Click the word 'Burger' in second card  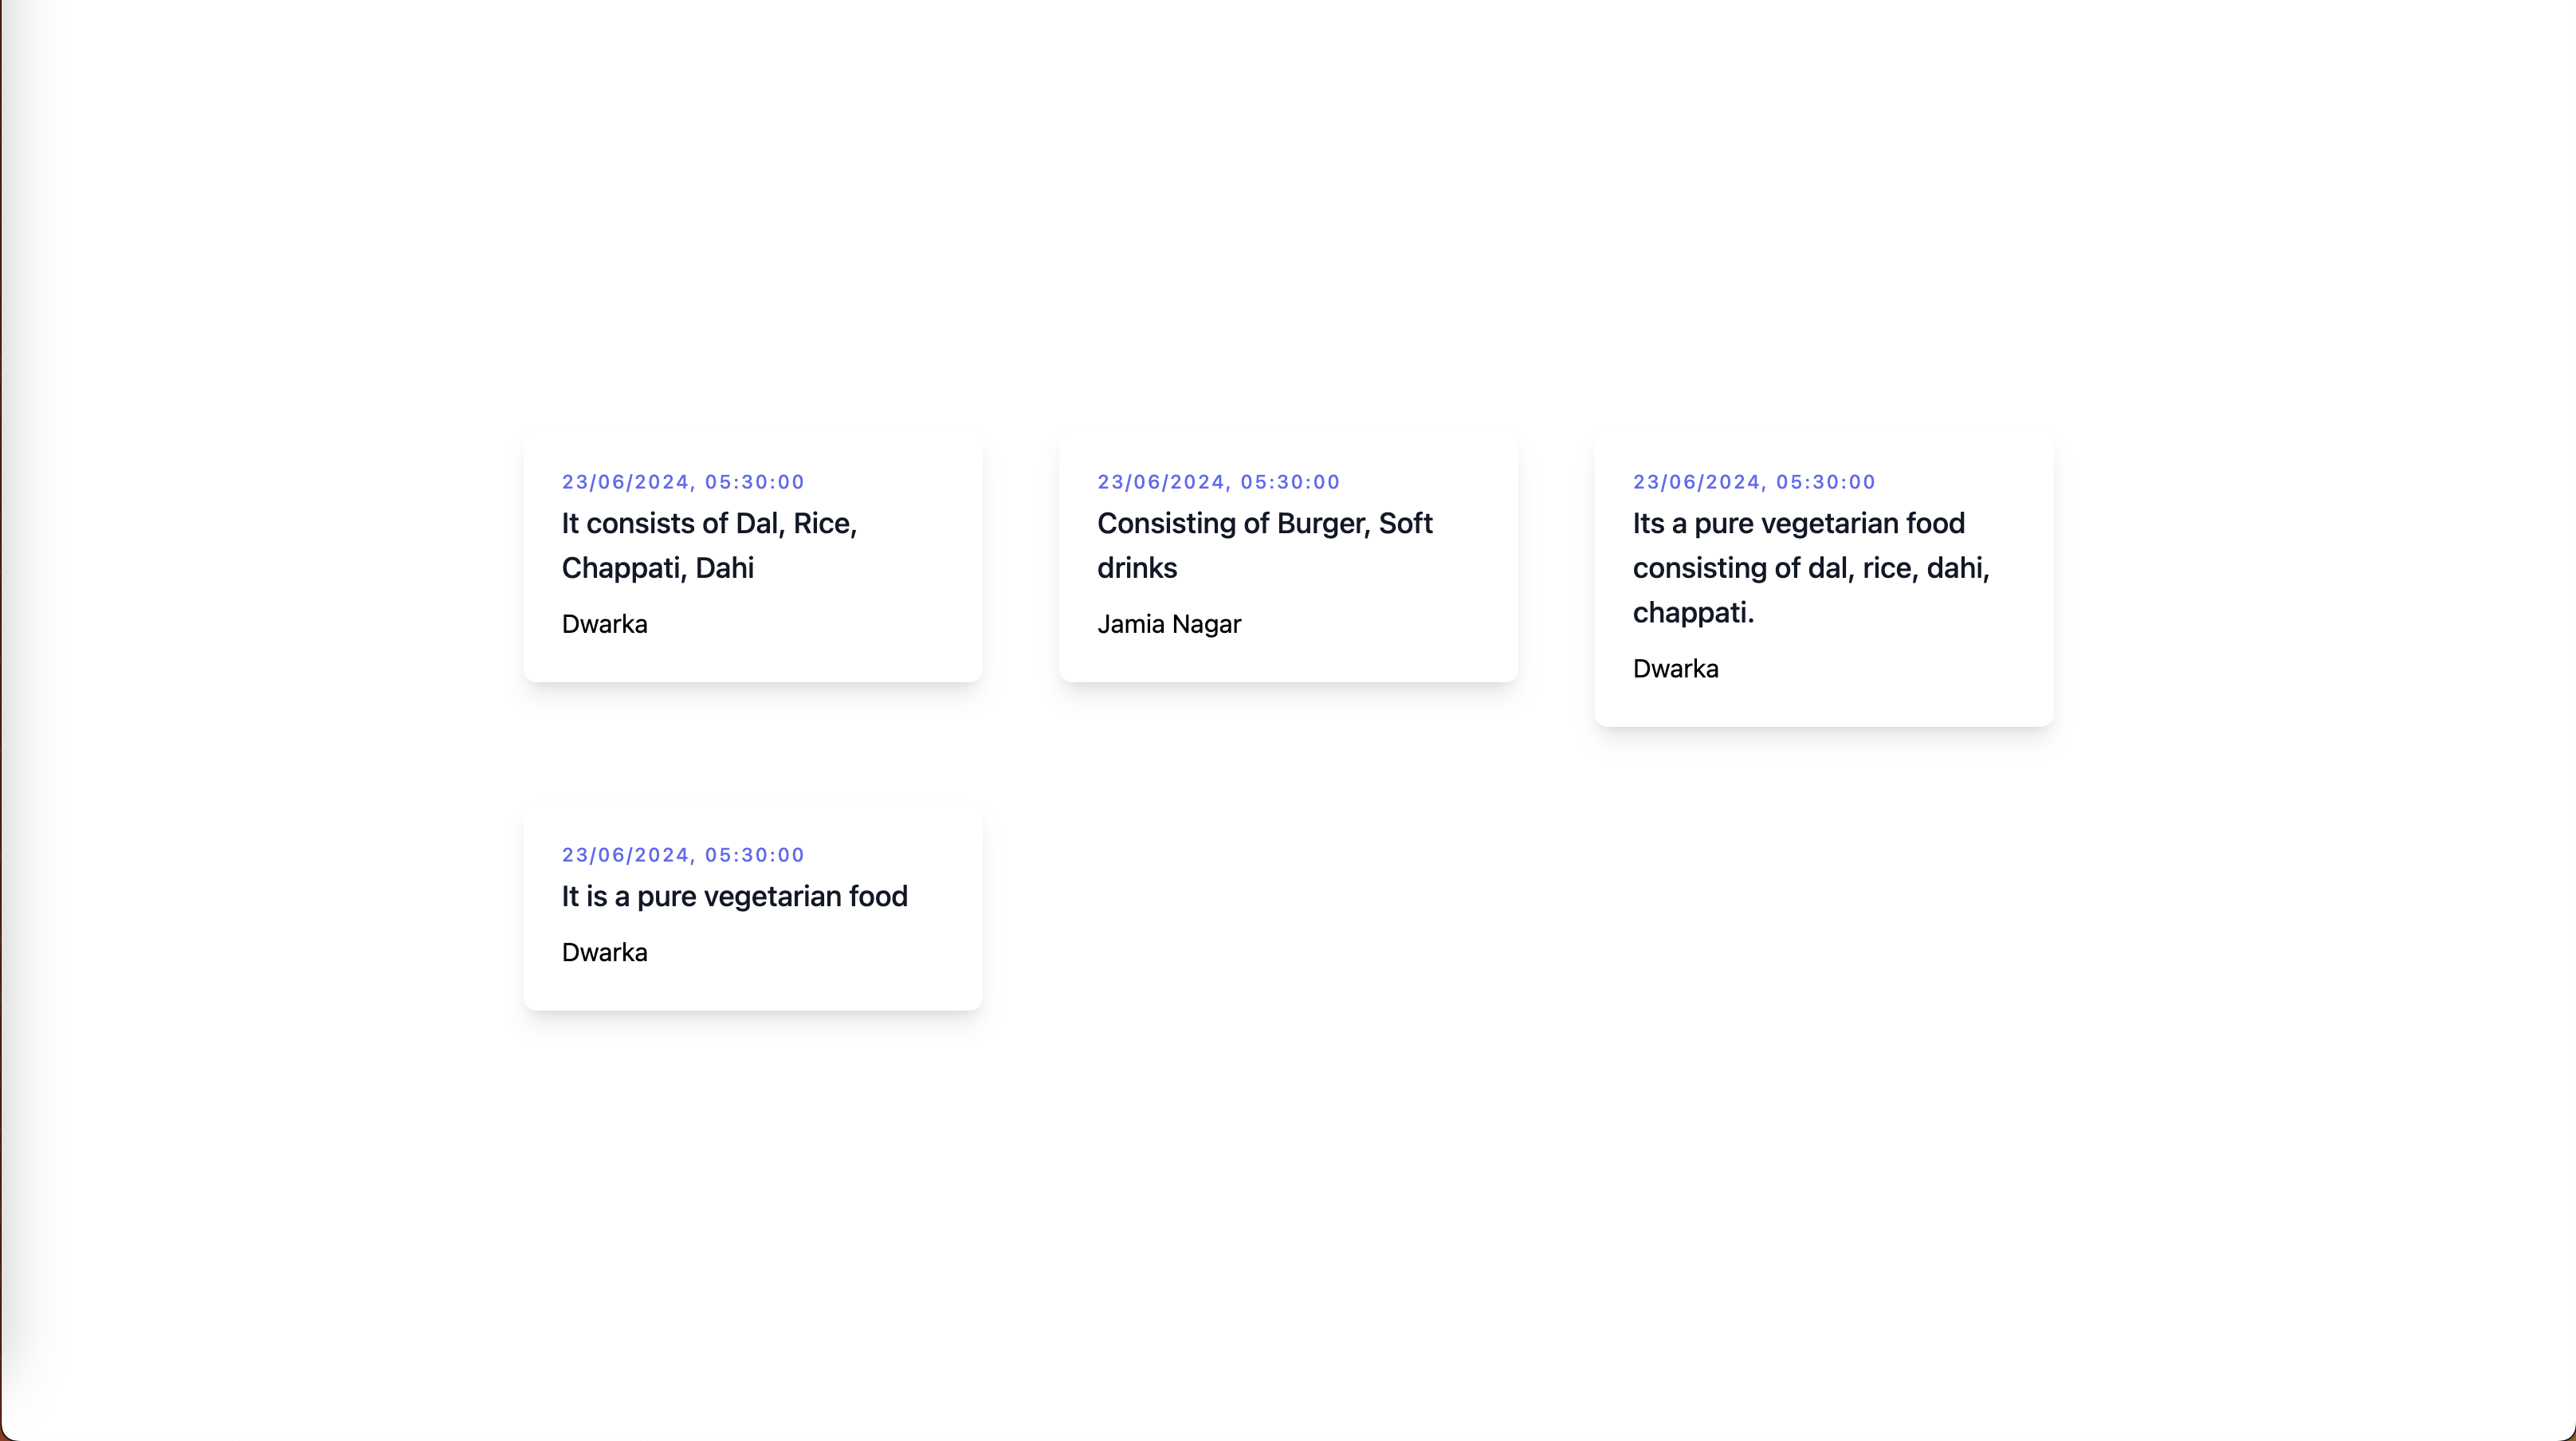point(1322,524)
